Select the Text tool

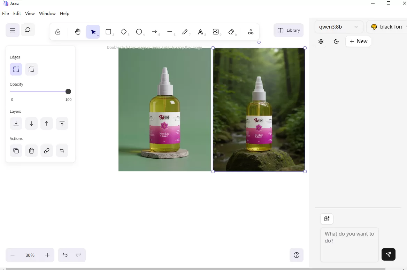[200, 32]
